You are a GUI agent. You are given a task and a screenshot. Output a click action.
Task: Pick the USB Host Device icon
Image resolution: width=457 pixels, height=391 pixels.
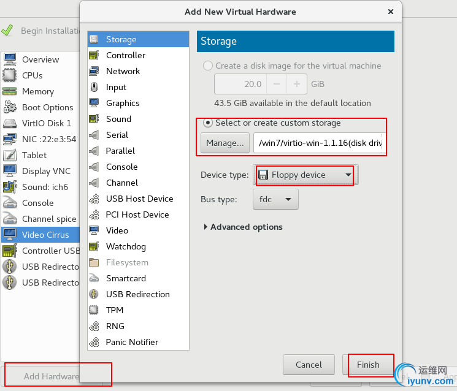pos(94,199)
